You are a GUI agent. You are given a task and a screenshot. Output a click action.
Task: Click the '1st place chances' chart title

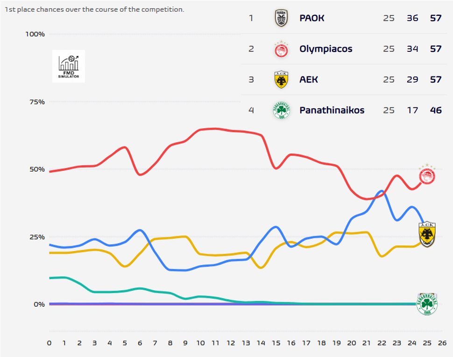94,9
